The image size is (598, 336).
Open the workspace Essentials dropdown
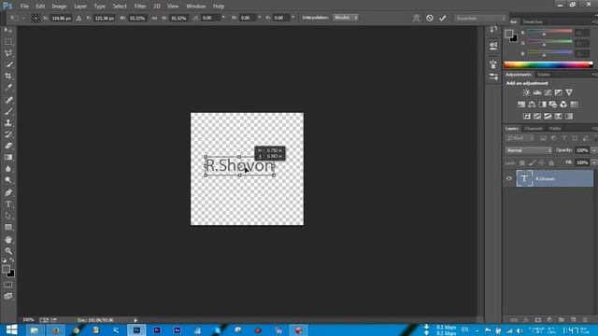[x=480, y=19]
